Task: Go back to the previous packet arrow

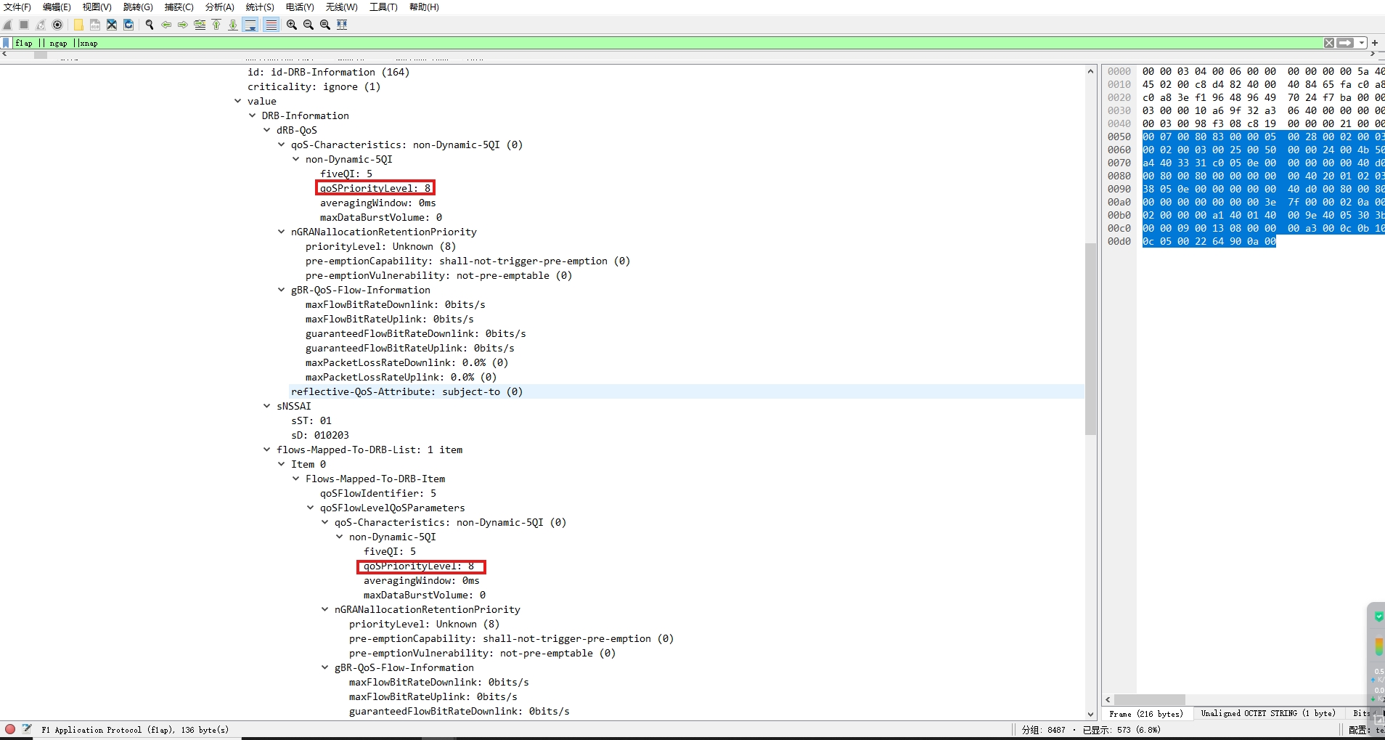Action: point(166,25)
